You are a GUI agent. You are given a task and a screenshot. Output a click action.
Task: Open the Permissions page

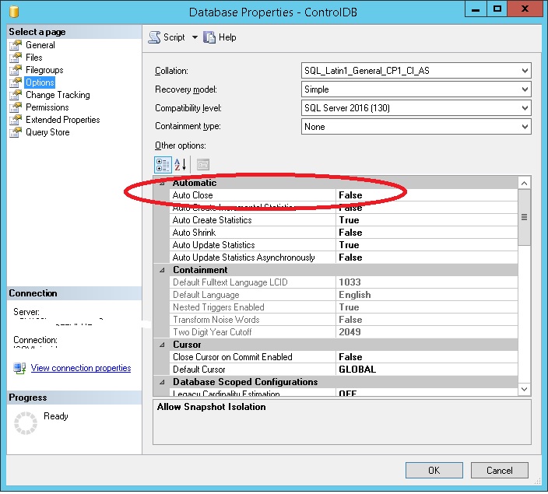click(47, 107)
